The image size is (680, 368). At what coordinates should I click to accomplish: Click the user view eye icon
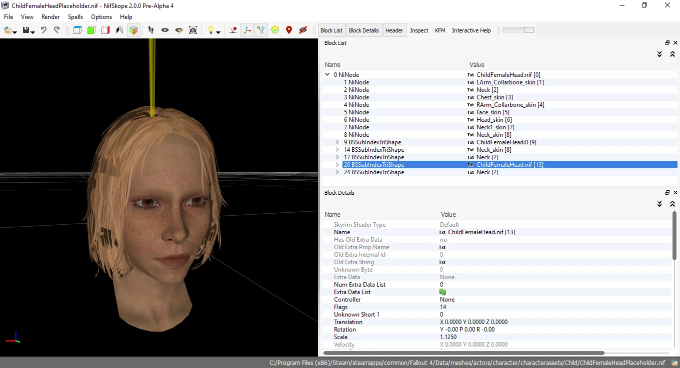164,30
